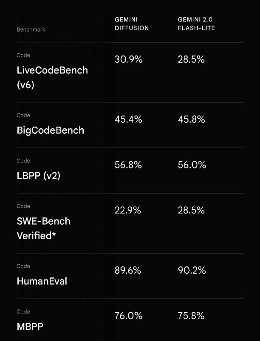This screenshot has height=341, width=260.
Task: Click the SWE-Bench Verified* benchmark name
Action: [44, 228]
